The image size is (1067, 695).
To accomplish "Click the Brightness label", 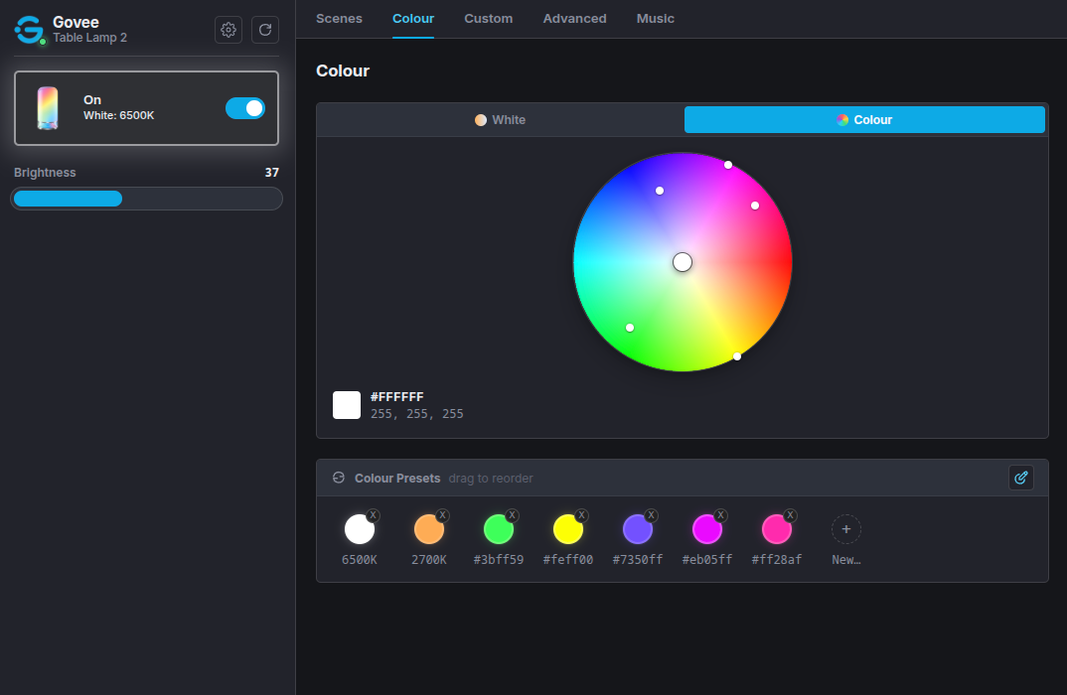I will click(45, 173).
